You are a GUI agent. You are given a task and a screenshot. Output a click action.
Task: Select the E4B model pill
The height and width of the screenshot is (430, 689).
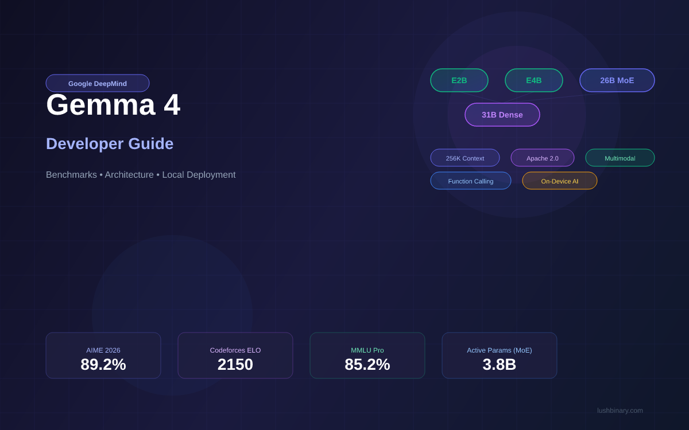click(534, 80)
